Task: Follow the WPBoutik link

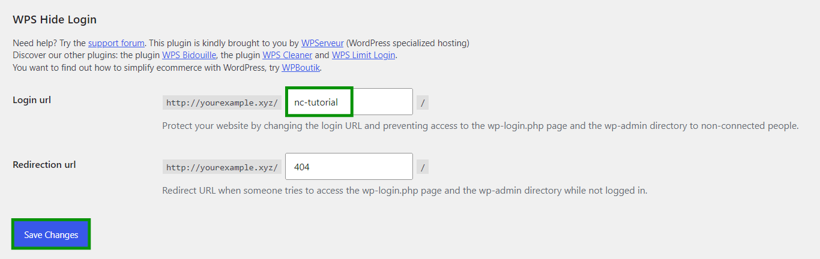Action: (301, 67)
